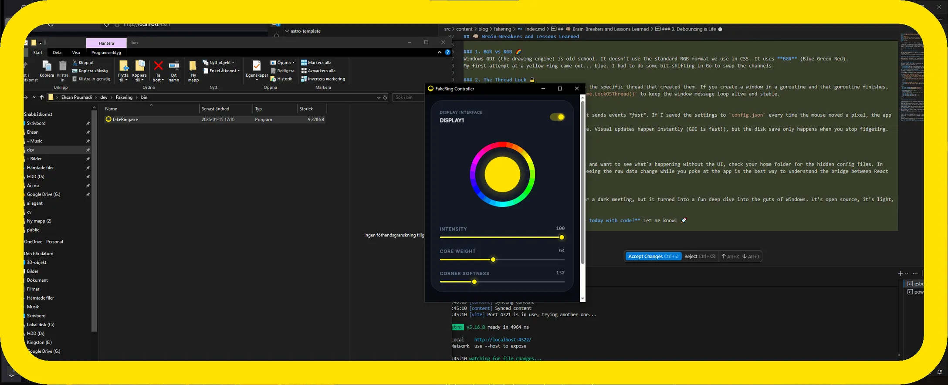Screen dimensions: 948x385
Task: Click the Klipp ut scissors icon
Action: (x=75, y=63)
